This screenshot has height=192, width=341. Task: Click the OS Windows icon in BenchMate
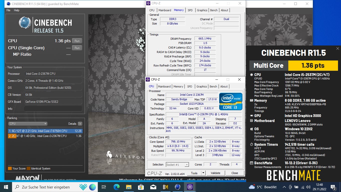[x=251, y=129]
